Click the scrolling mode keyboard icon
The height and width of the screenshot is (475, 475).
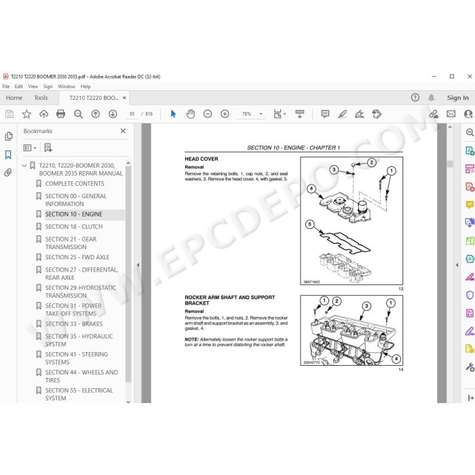[x=300, y=114]
